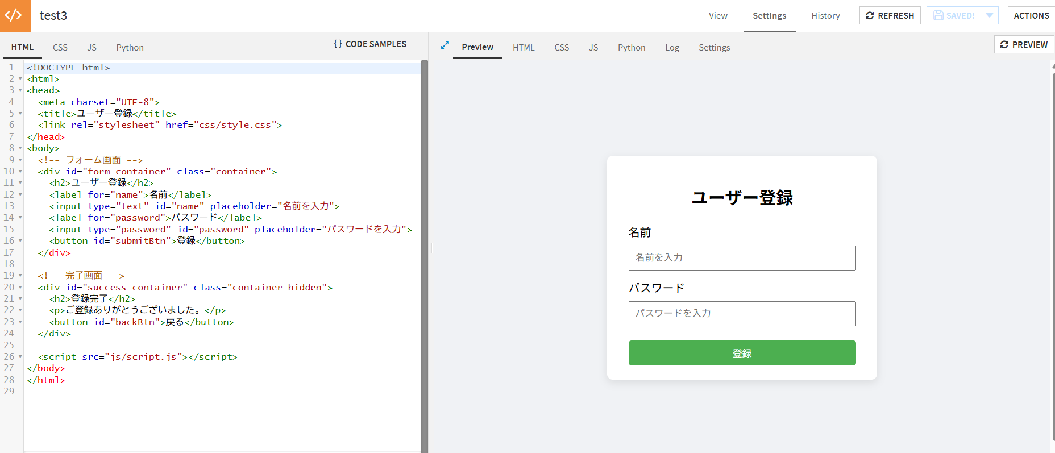Fold the success-container div on line 20
Screen dimensions: 1055x453
pyautogui.click(x=20, y=288)
